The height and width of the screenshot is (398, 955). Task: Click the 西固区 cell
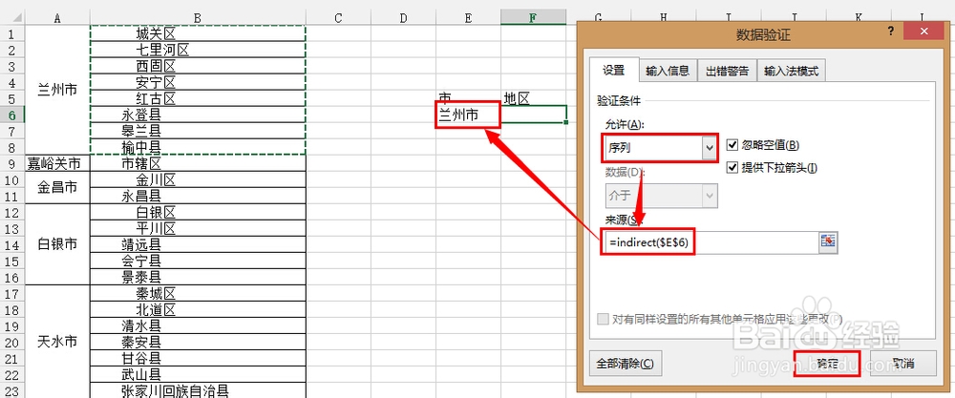point(198,66)
